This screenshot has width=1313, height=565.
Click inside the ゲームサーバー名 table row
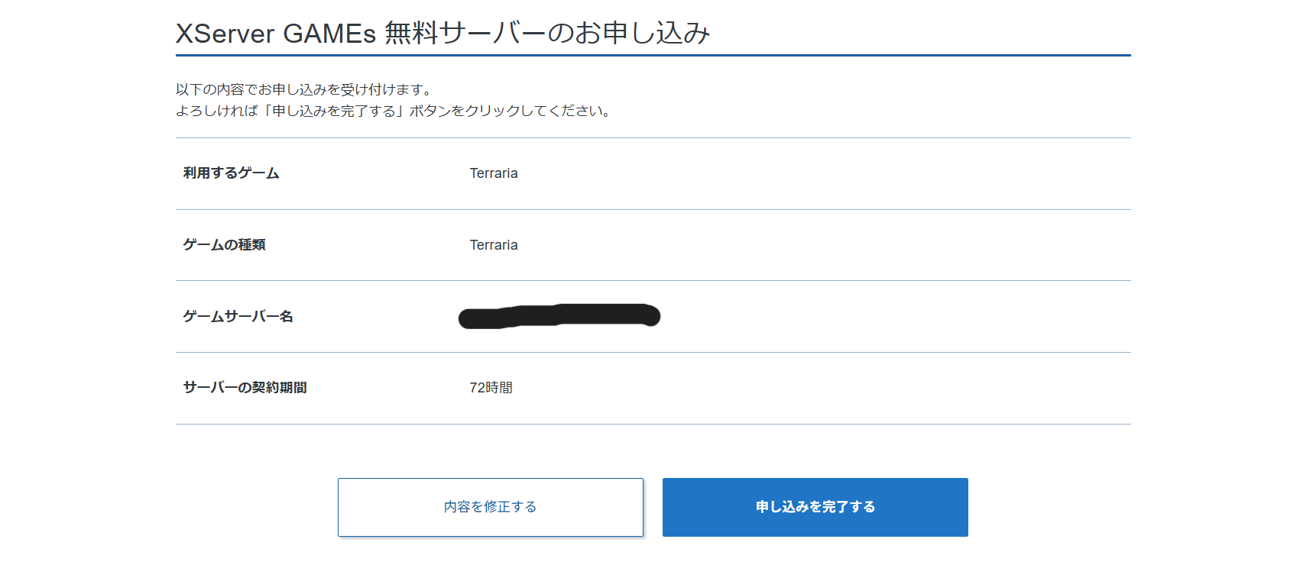[x=841, y=316]
